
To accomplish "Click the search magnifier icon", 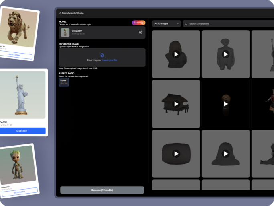I will tap(186, 24).
